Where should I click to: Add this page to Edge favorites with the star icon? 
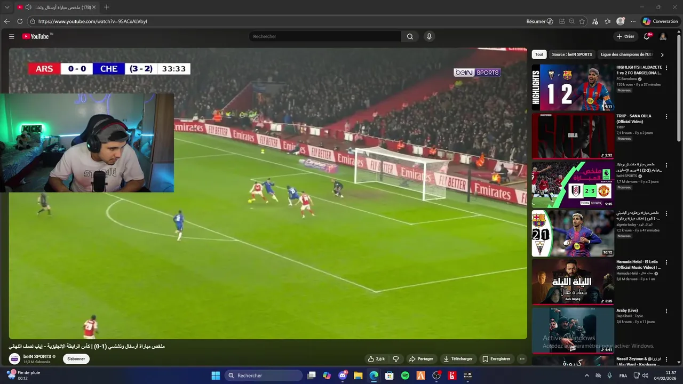point(582,21)
